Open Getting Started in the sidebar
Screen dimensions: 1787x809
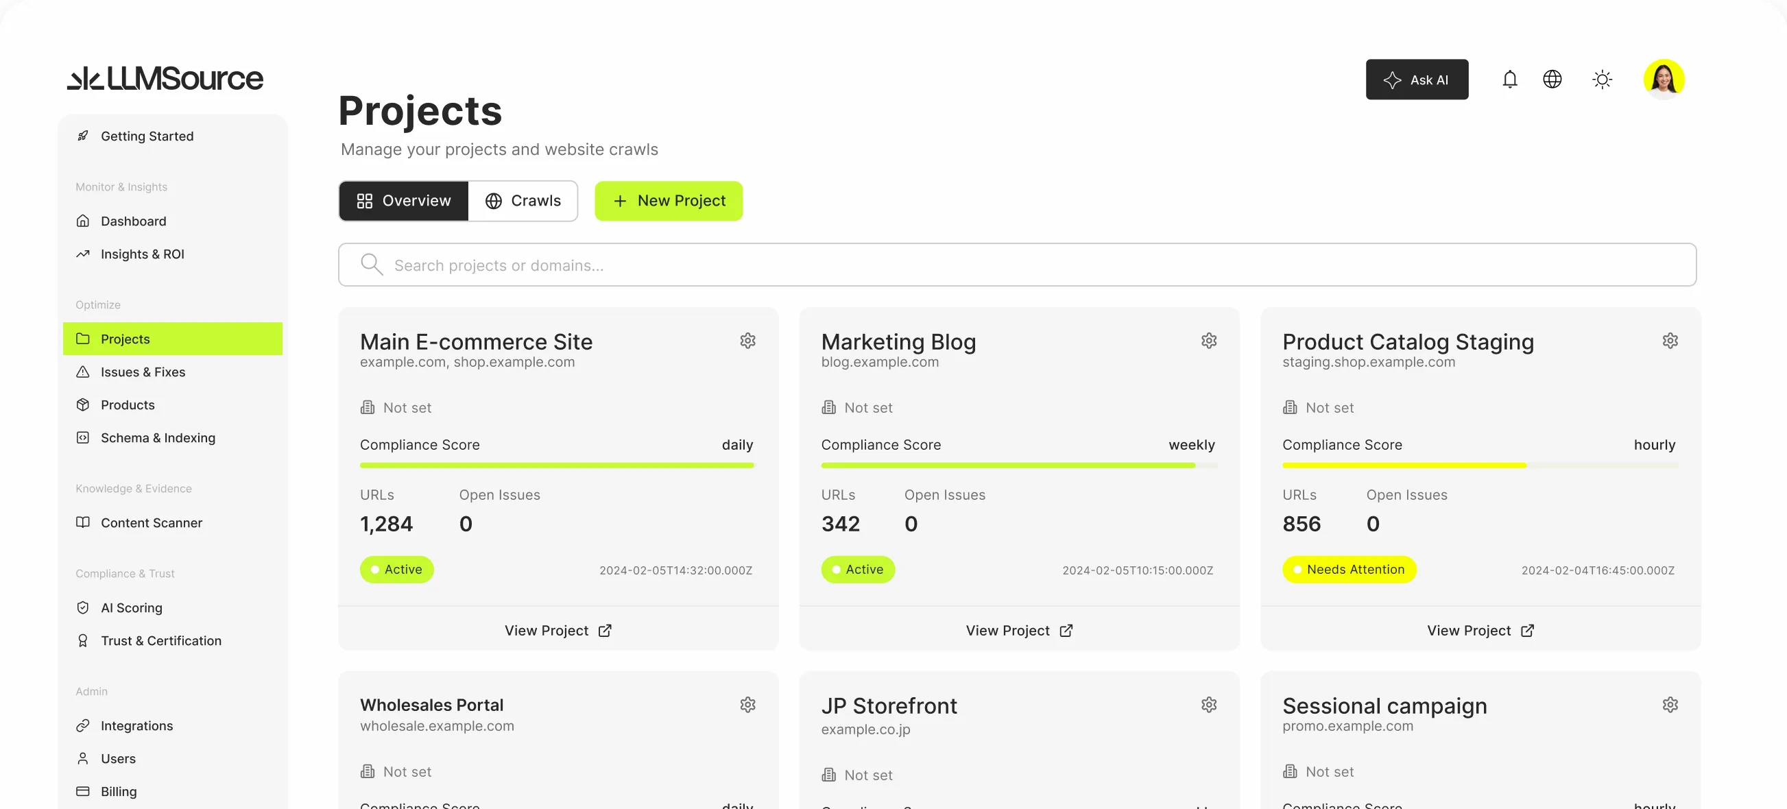pyautogui.click(x=173, y=136)
